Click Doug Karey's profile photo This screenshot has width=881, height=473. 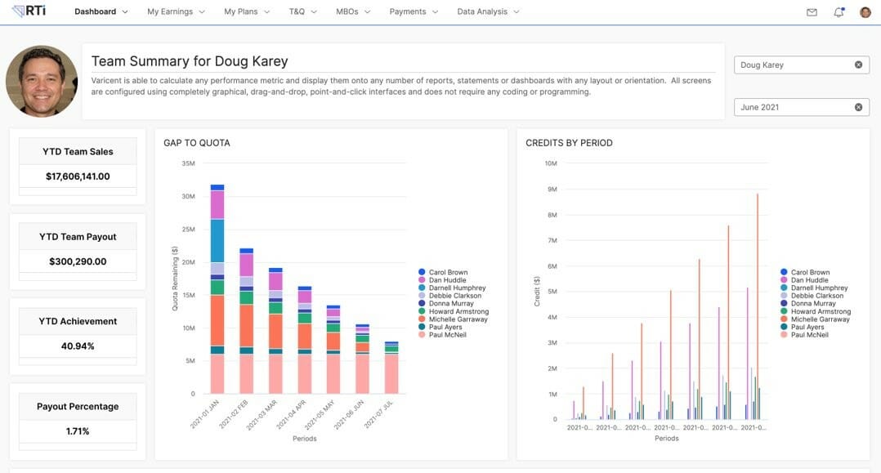click(x=42, y=82)
